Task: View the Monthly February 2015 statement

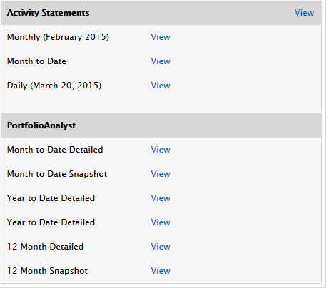Action: pos(161,37)
